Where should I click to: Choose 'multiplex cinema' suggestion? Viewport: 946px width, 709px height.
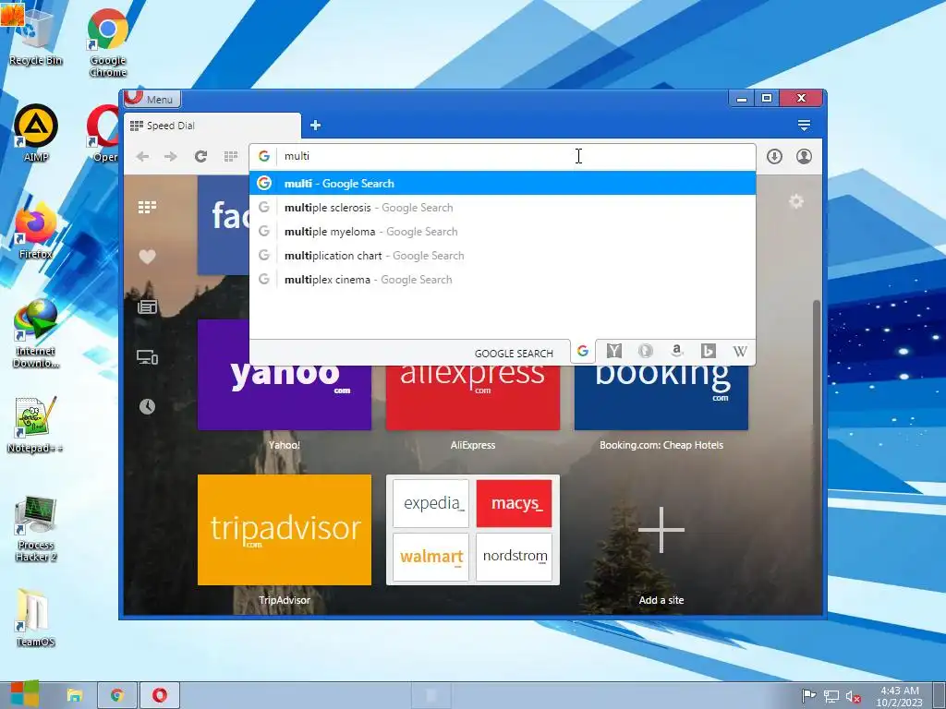(502, 280)
